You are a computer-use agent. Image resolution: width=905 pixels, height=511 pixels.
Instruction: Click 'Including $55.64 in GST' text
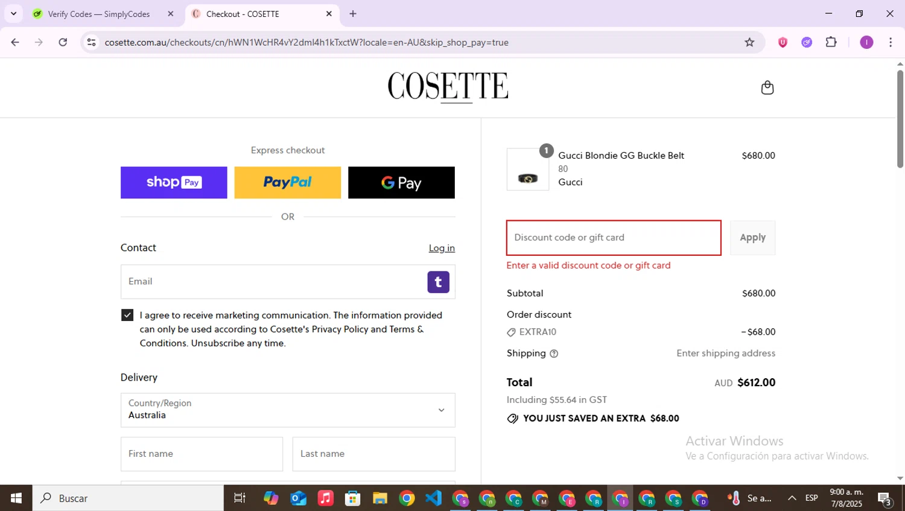(x=556, y=400)
